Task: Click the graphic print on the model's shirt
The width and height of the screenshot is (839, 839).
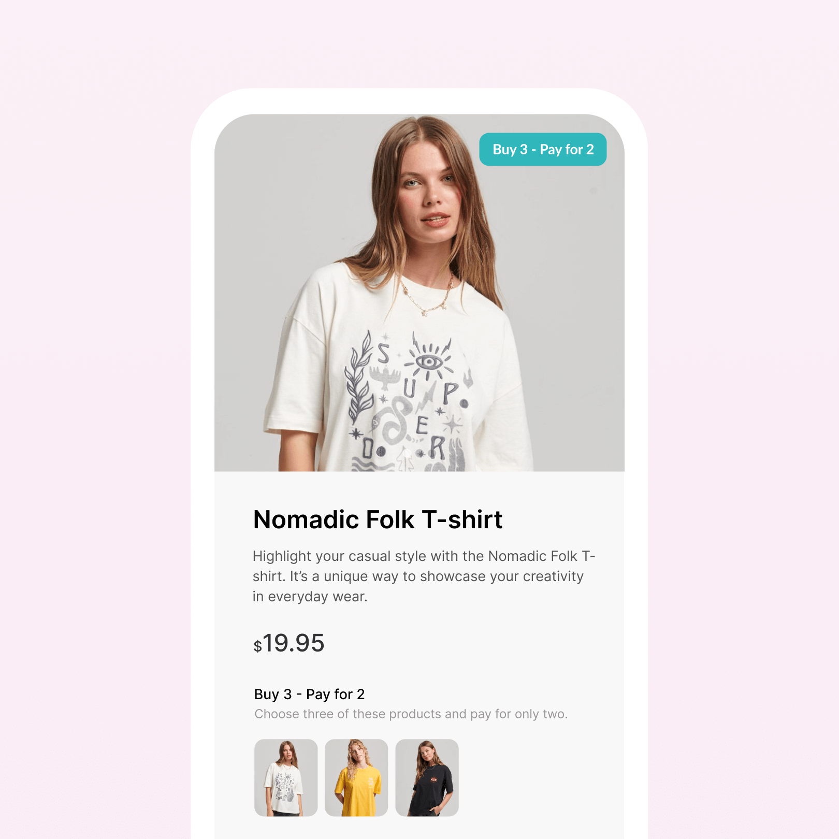Action: coord(409,401)
